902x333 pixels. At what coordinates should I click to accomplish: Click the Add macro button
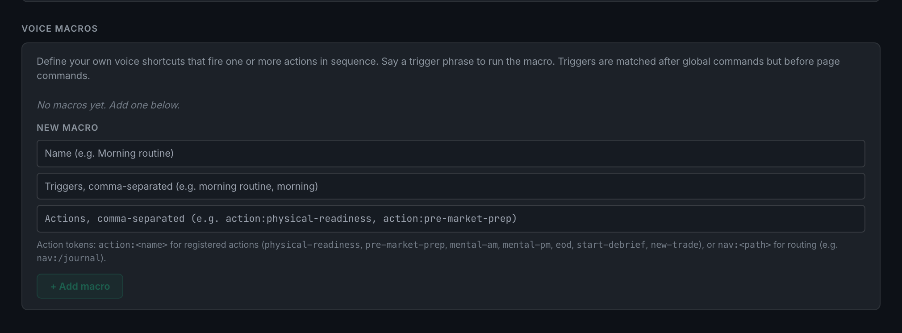pos(80,286)
